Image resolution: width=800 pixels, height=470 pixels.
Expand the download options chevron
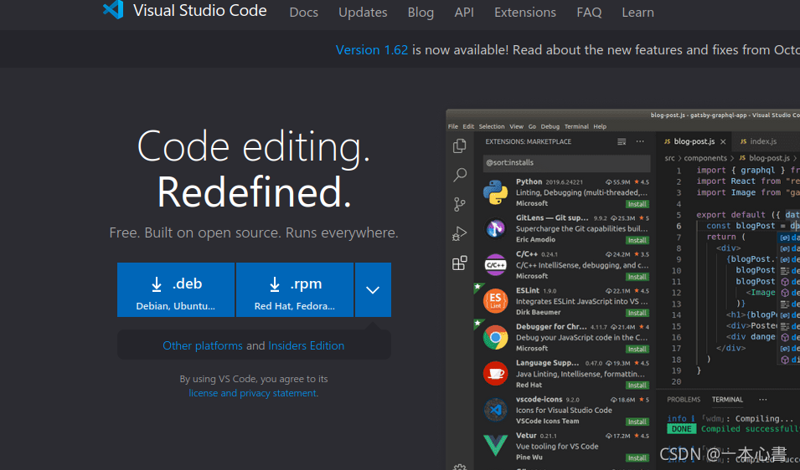point(373,289)
